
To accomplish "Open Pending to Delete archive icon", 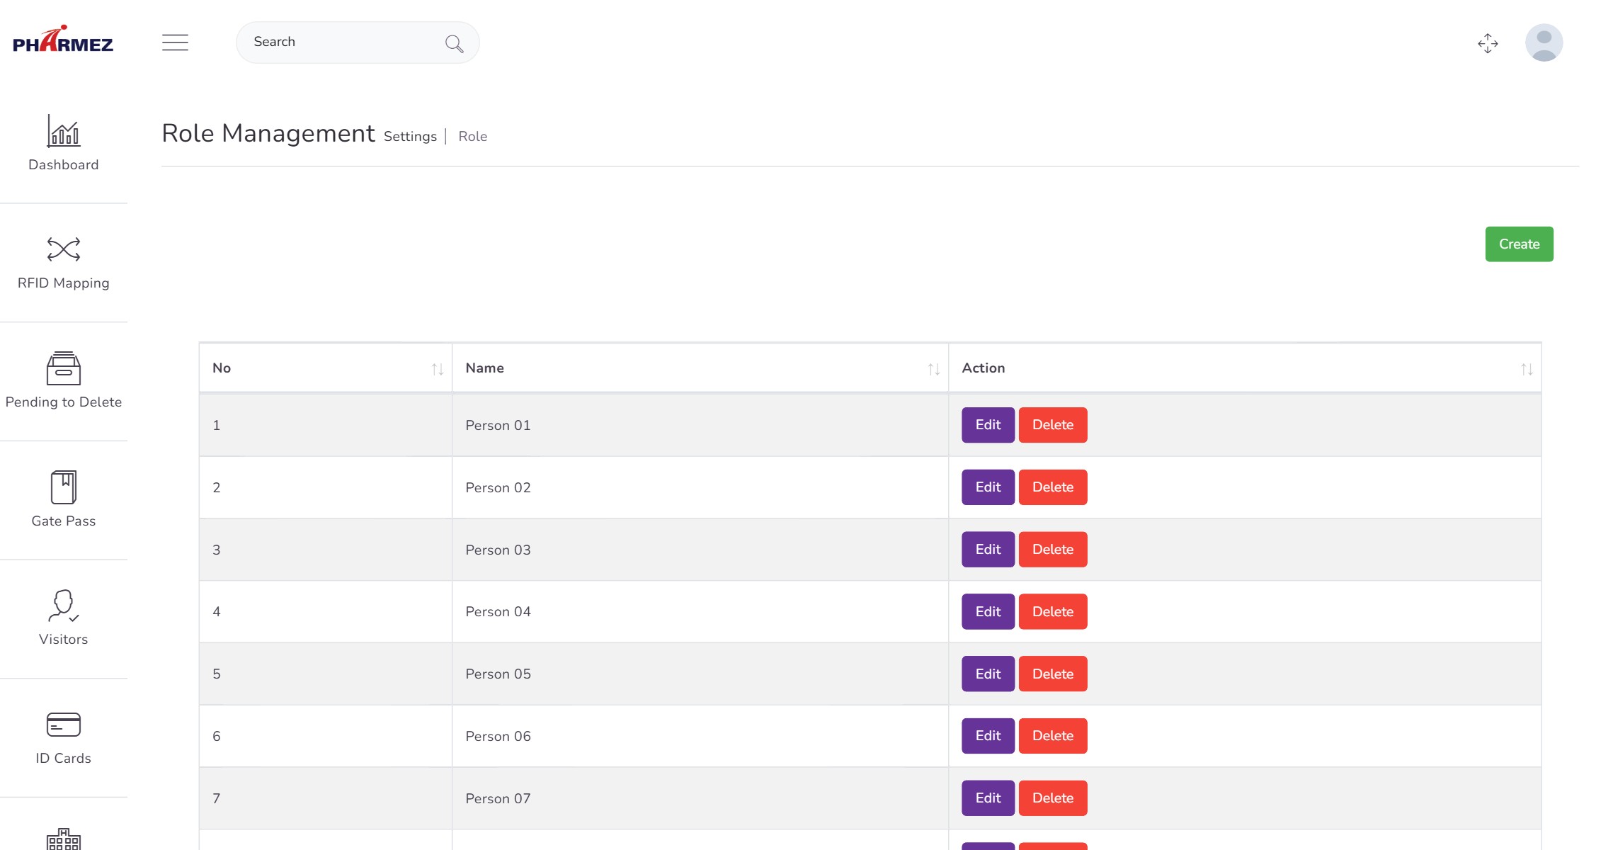I will [64, 368].
